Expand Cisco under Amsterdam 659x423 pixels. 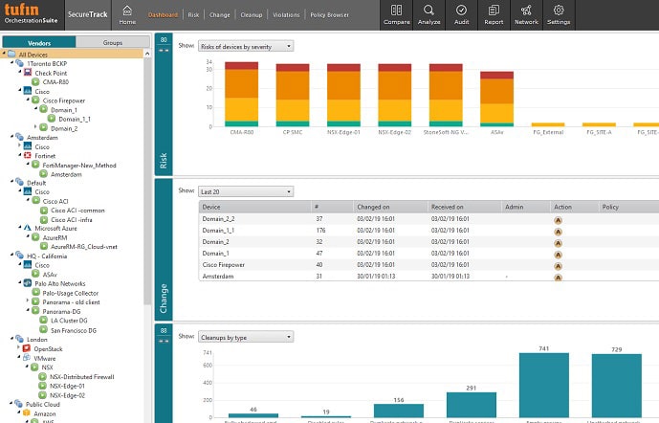coord(20,145)
